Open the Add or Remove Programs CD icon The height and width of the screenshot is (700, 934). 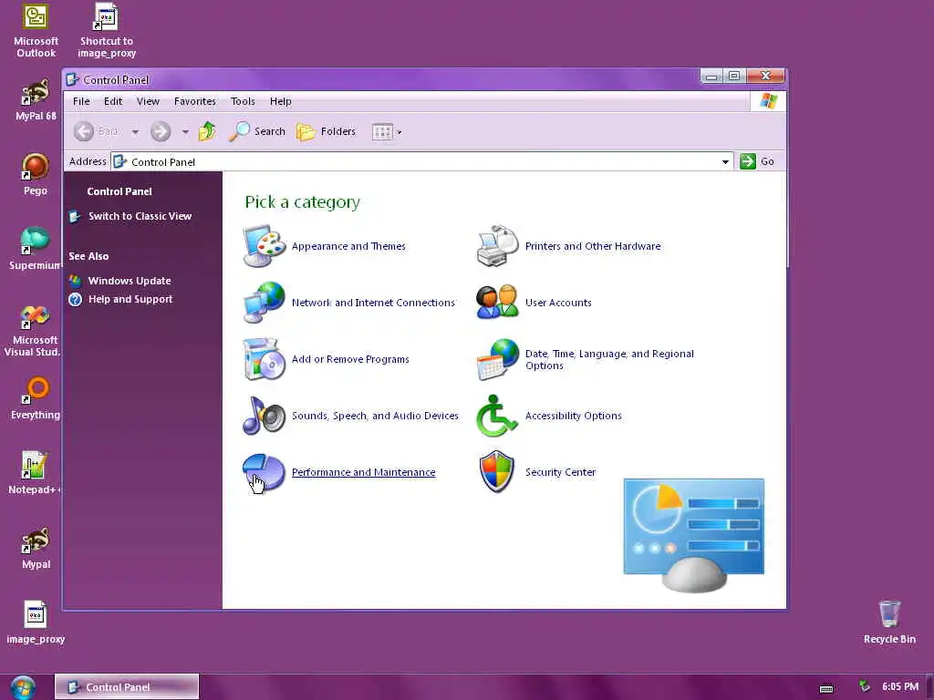tap(265, 359)
